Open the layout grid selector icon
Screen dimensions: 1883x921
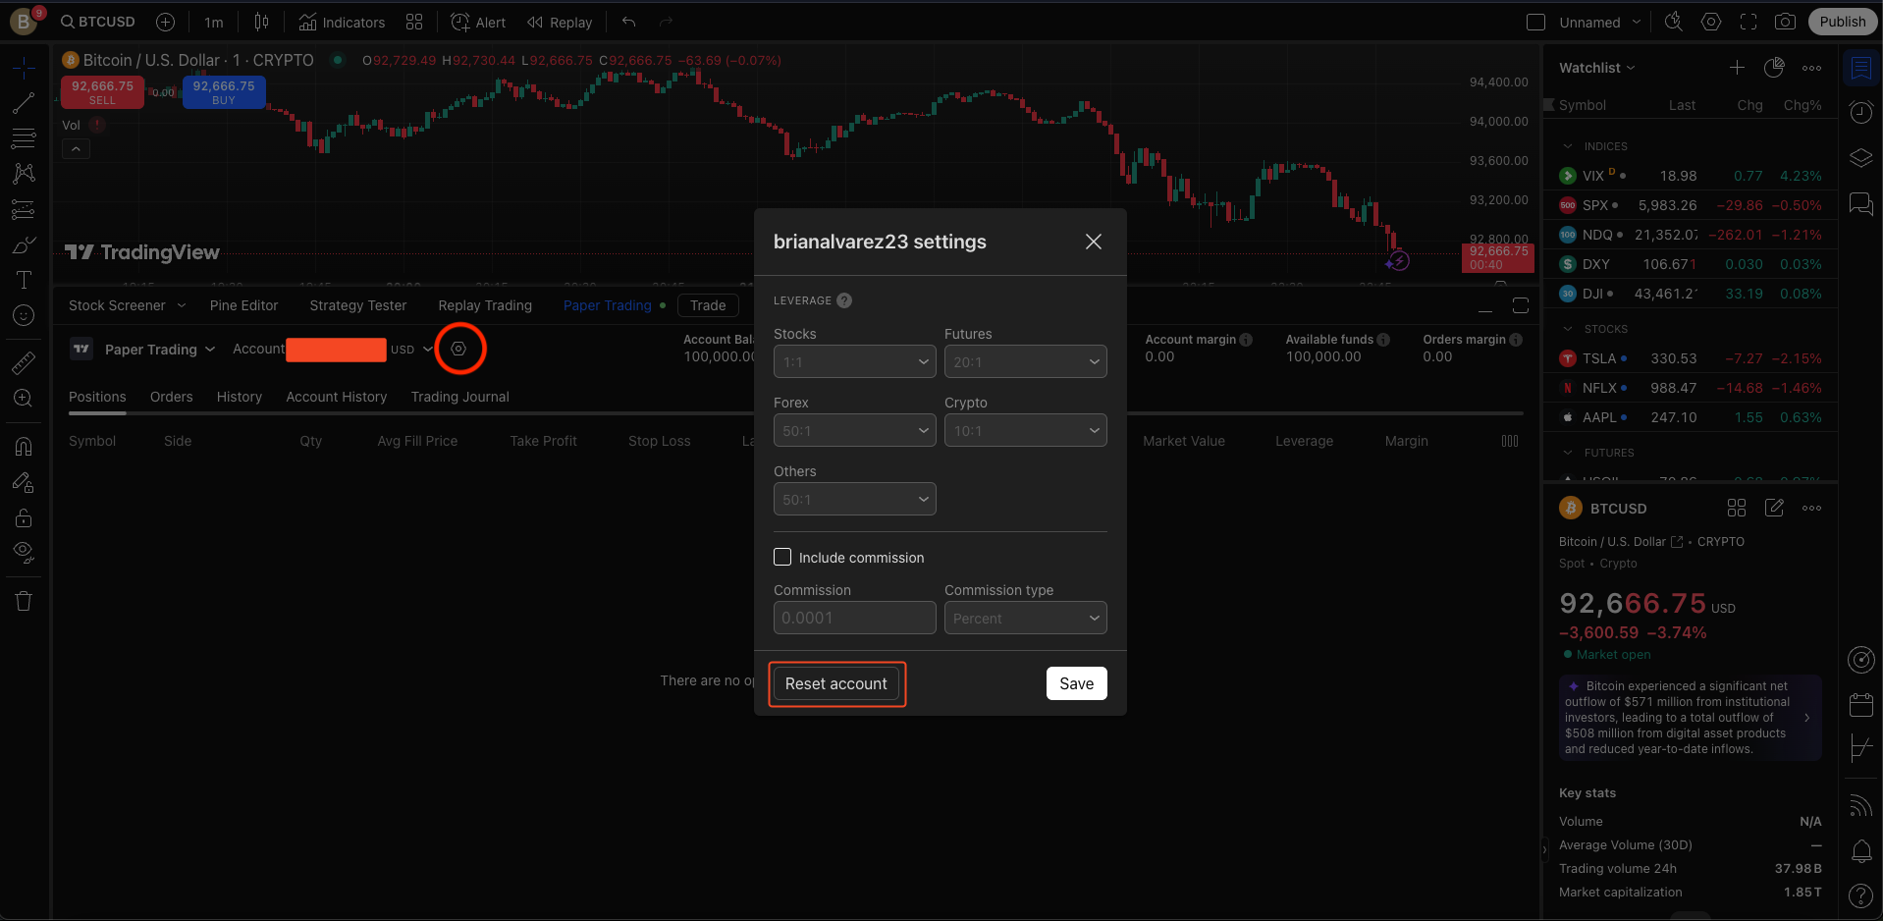click(414, 22)
